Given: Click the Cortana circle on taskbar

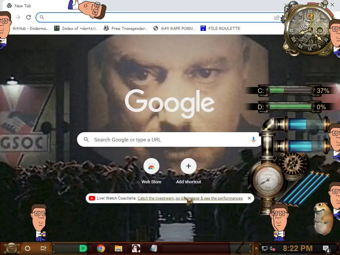Looking at the screenshot, I should coord(28,248).
